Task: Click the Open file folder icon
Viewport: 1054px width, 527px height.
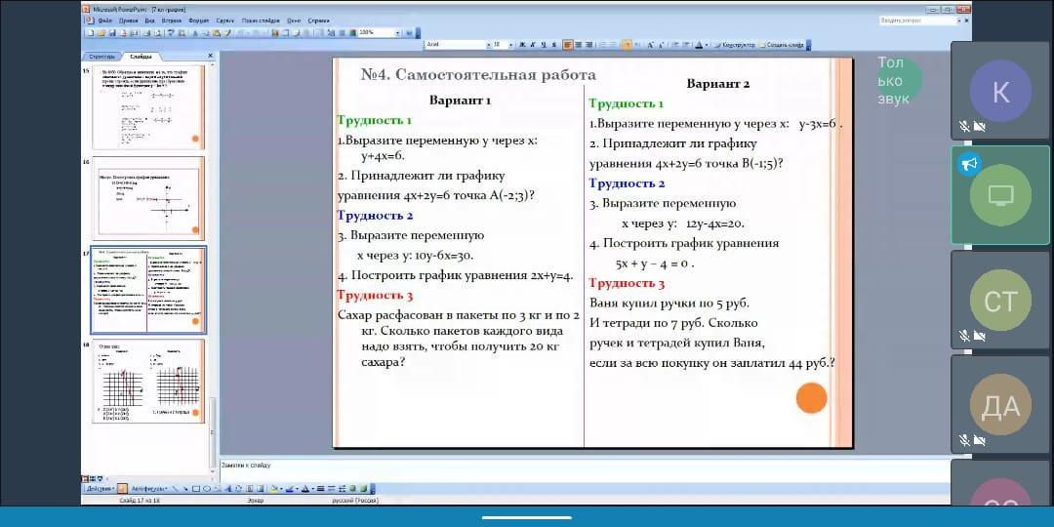Action: pyautogui.click(x=101, y=32)
